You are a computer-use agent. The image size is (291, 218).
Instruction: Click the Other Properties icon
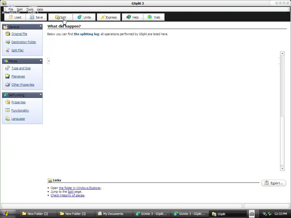pos(8,85)
